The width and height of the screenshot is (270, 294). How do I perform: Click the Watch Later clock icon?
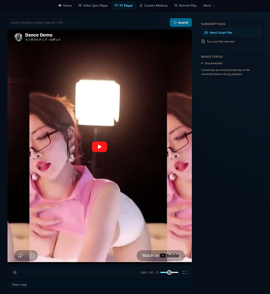click(32, 256)
